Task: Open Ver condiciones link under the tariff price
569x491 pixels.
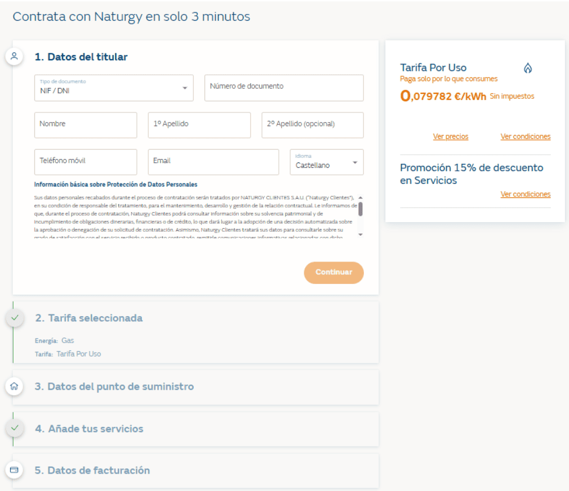Action: [526, 137]
